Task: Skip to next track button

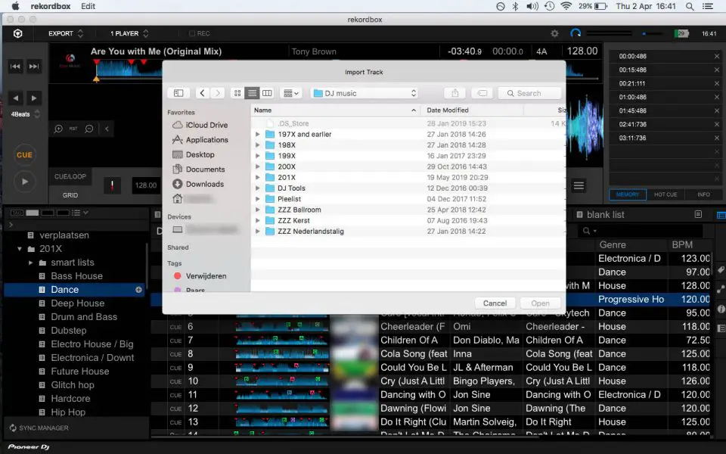Action: pyautogui.click(x=34, y=67)
